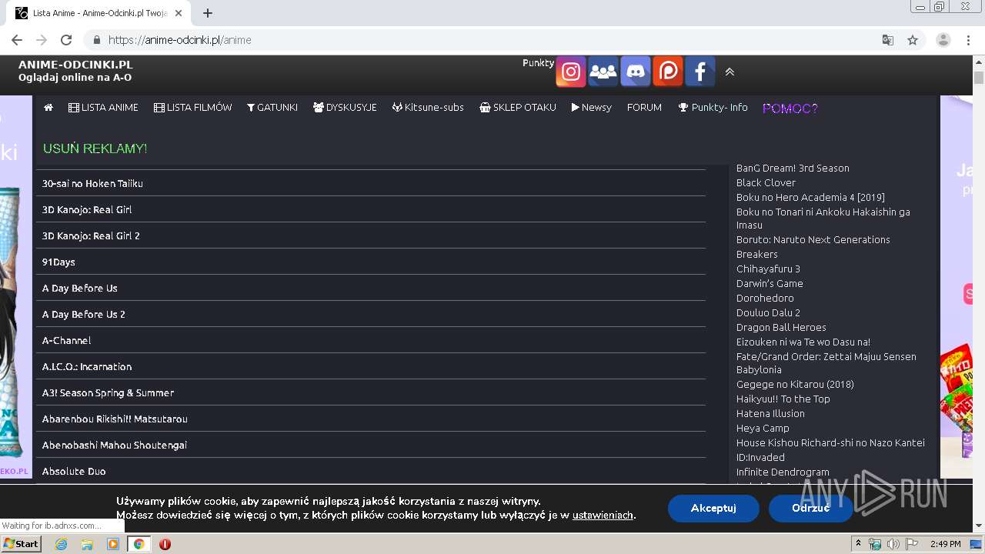Open GATUNKI genres menu
Image resolution: width=985 pixels, height=554 pixels.
272,108
